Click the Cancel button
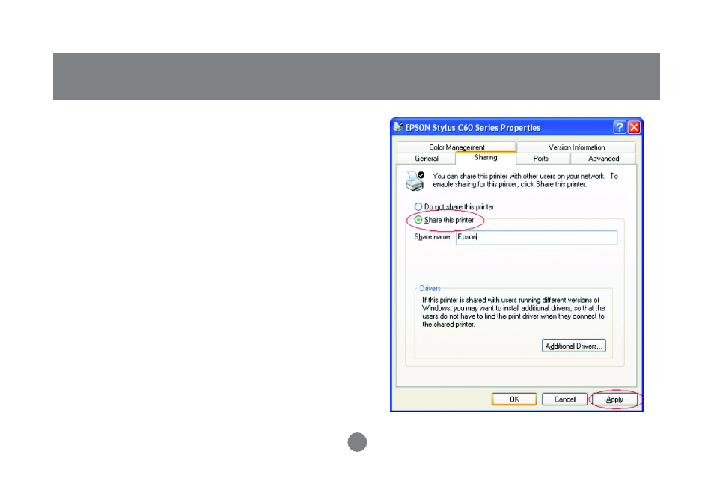The height and width of the screenshot is (496, 714). point(564,399)
